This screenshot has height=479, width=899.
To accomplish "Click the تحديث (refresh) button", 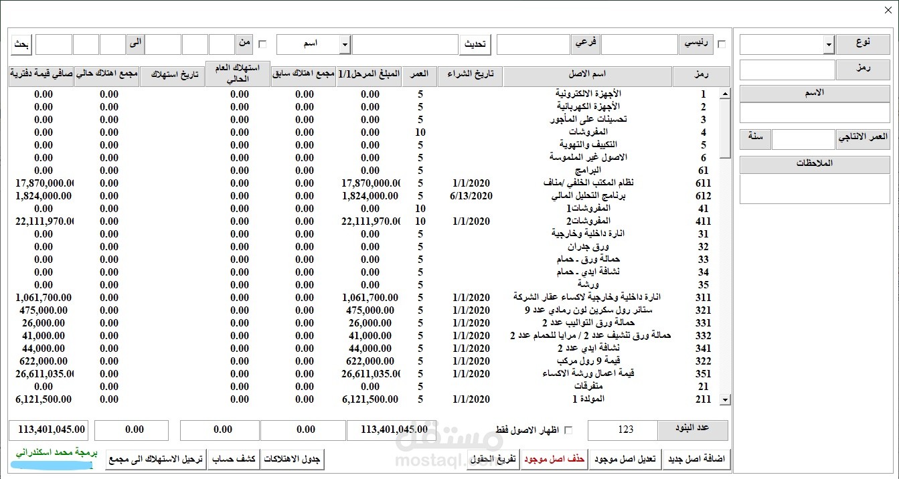I will (475, 44).
